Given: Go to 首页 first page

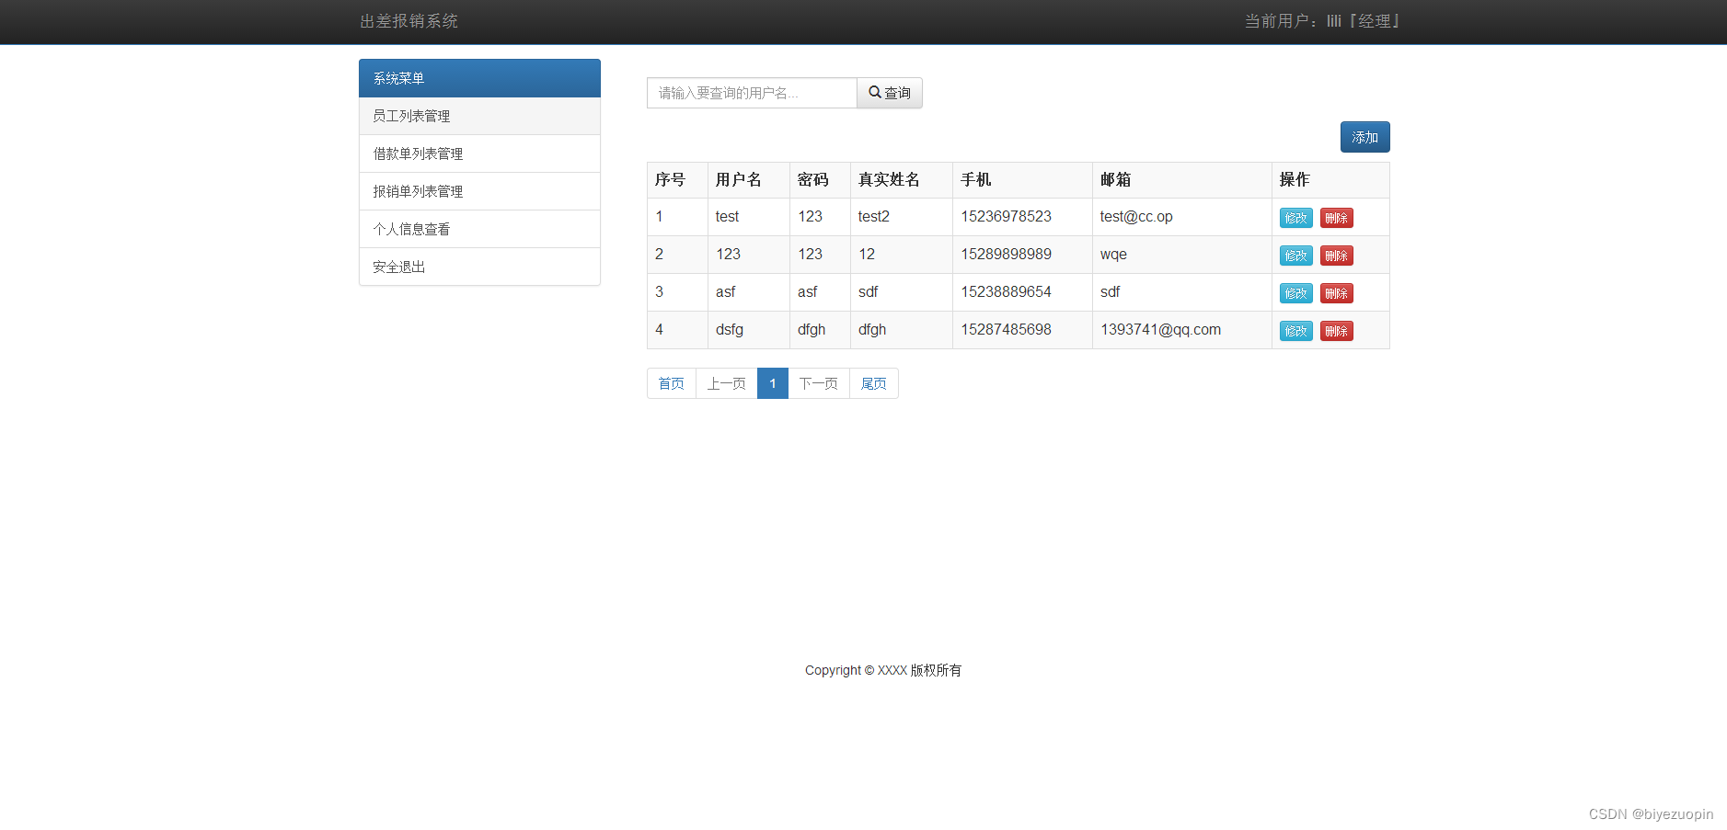Looking at the screenshot, I should tap(672, 383).
